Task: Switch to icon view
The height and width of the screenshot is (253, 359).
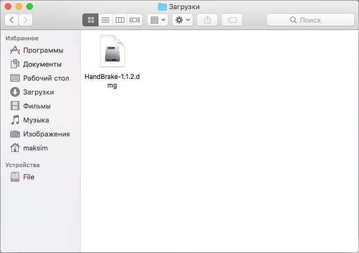Action: click(x=90, y=20)
